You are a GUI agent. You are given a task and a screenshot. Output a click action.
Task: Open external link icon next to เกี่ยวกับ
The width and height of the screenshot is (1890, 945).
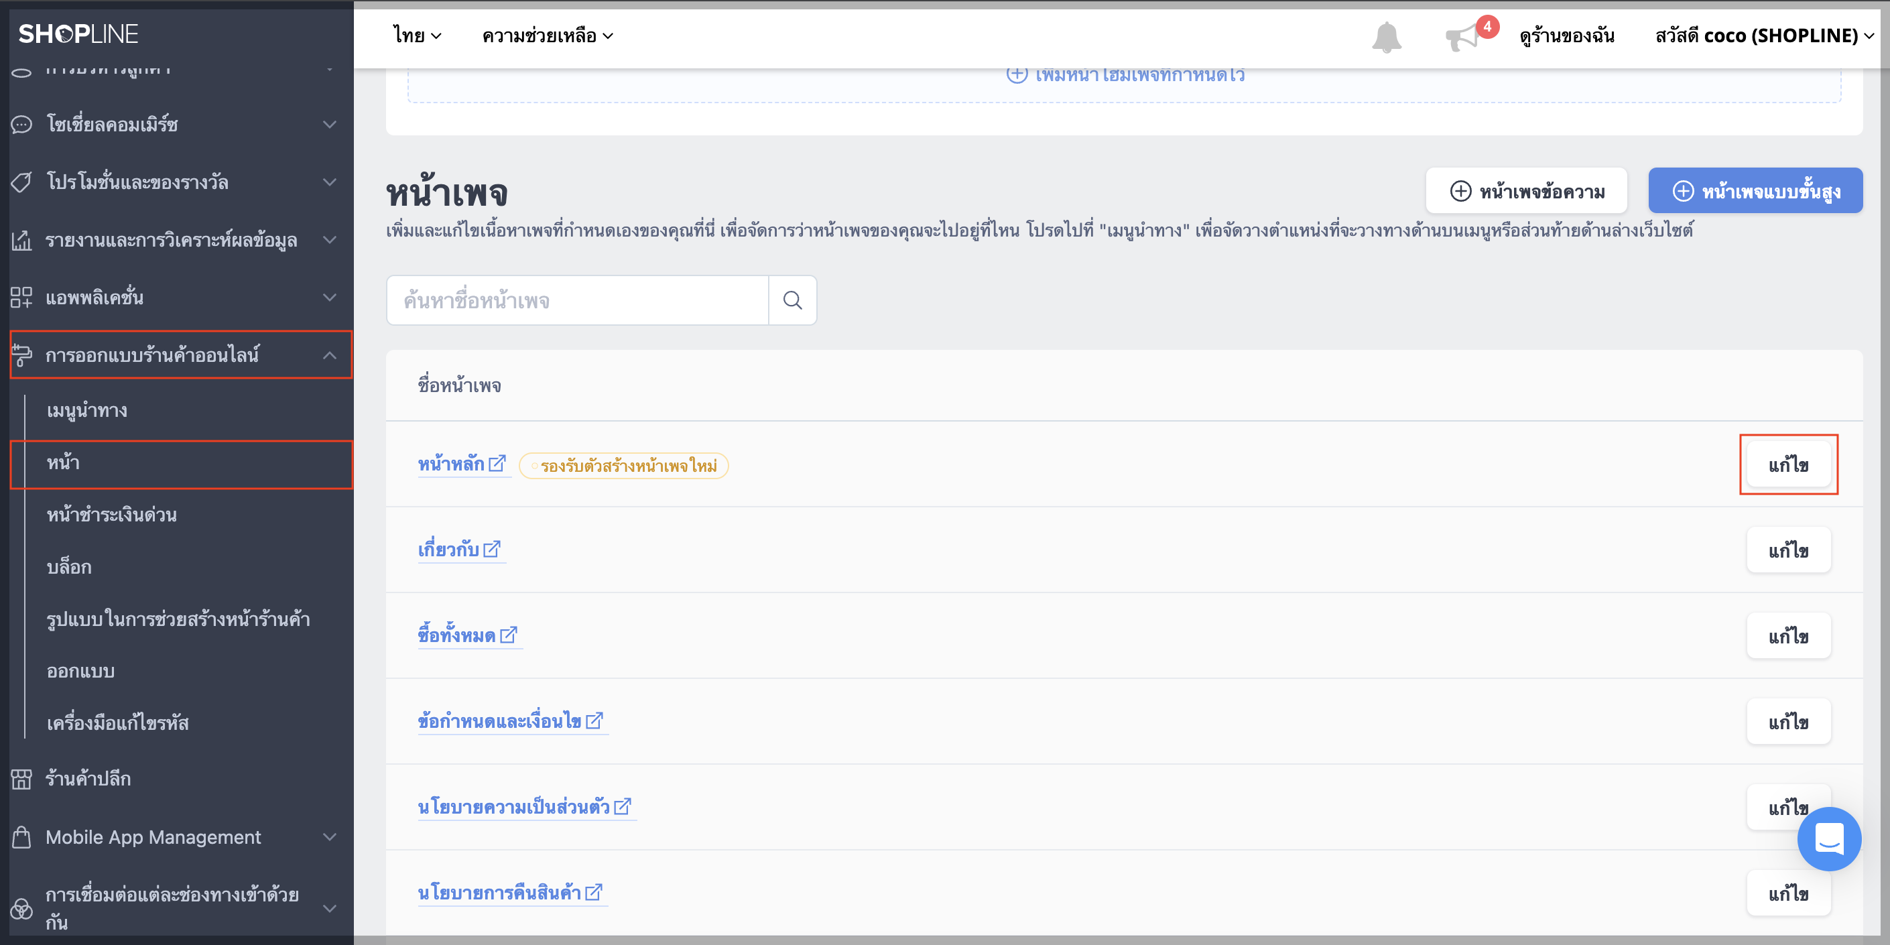tap(493, 549)
